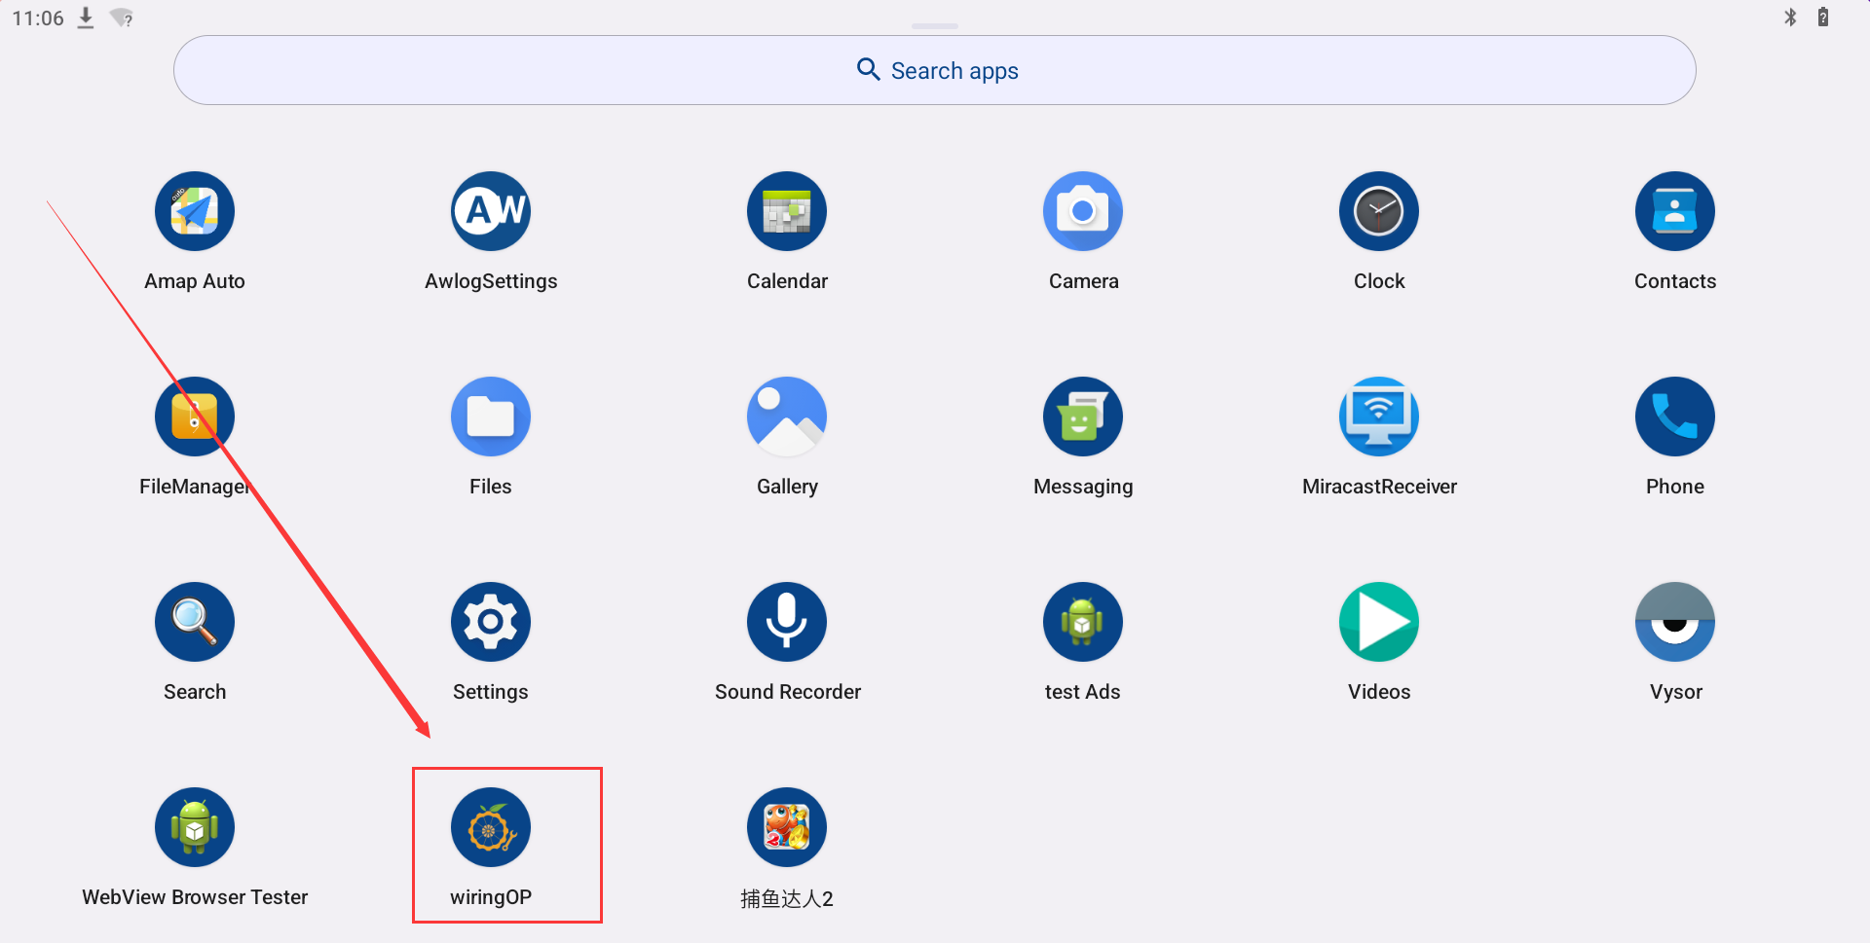Open MiracastReceiver app
Screen dimensions: 1870x943
(1379, 417)
